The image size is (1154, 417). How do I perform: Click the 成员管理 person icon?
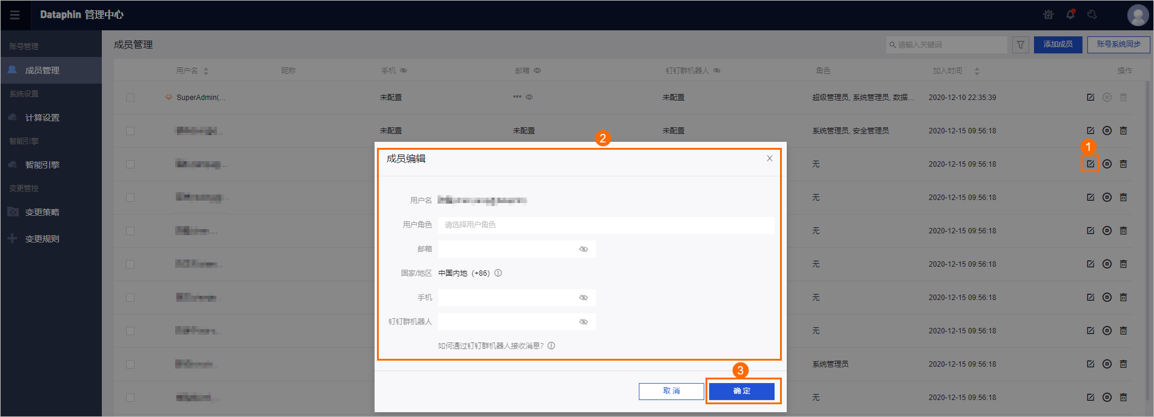point(13,70)
